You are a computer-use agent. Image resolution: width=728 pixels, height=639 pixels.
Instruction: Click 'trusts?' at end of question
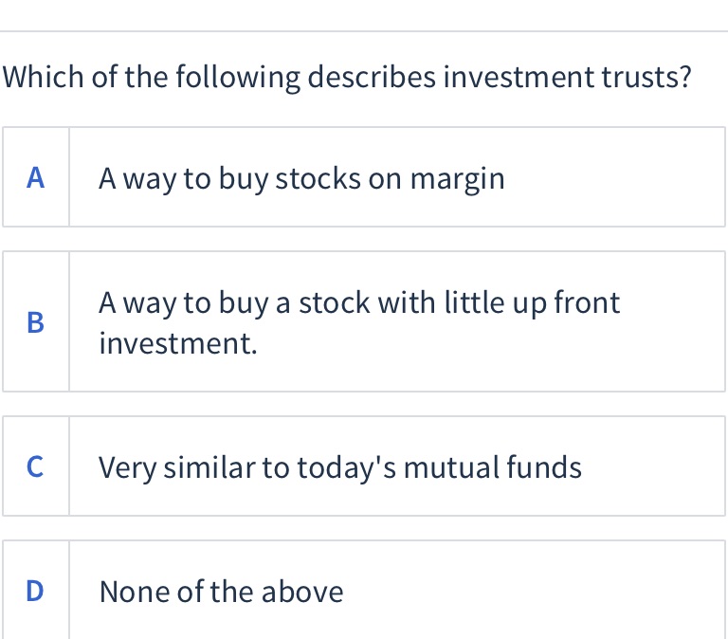pyautogui.click(x=646, y=77)
